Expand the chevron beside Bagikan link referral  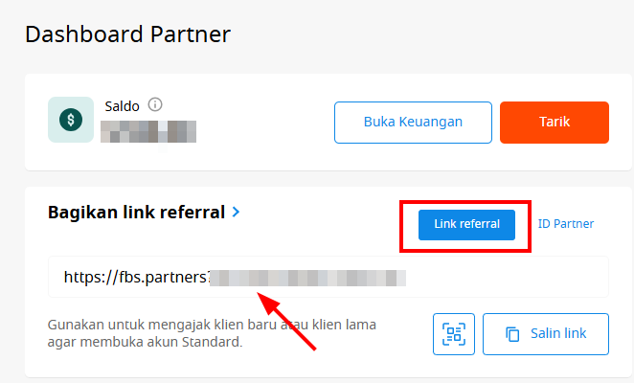(237, 212)
